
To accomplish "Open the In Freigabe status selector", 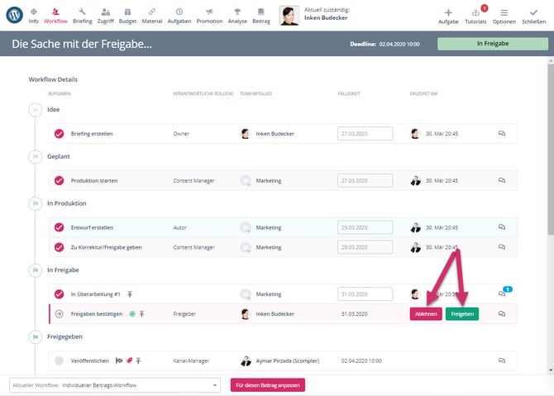I will (x=491, y=43).
